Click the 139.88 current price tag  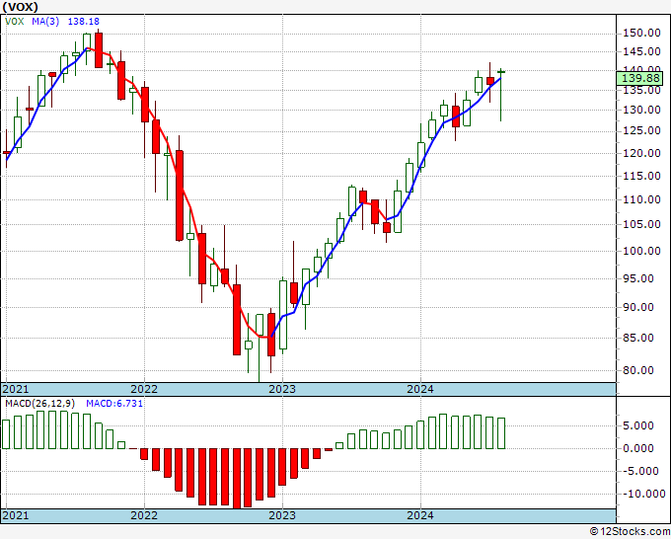tap(640, 78)
